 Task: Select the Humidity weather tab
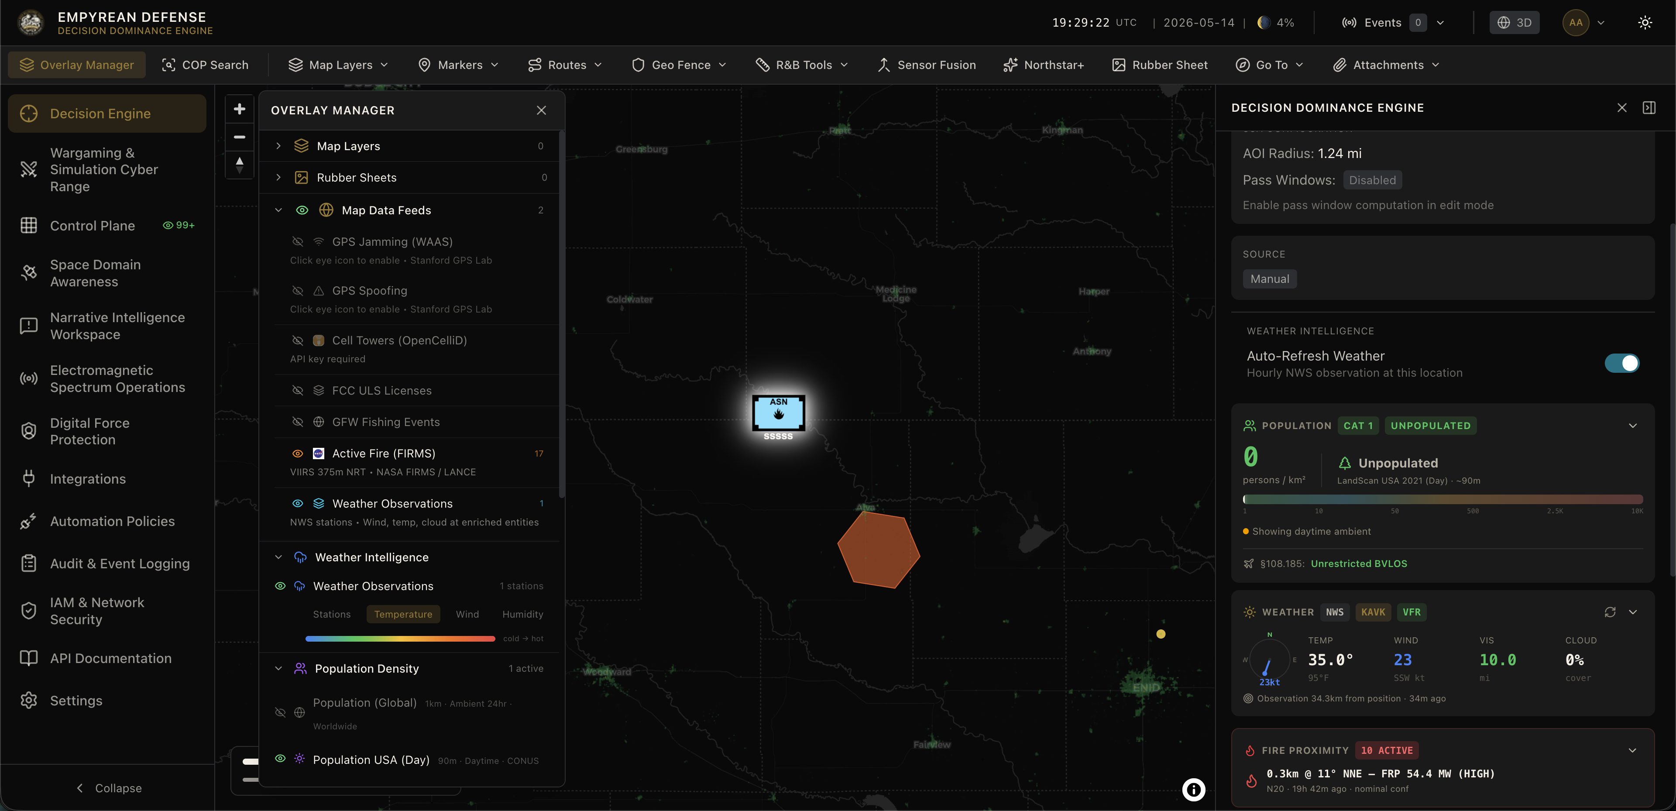[x=522, y=615]
